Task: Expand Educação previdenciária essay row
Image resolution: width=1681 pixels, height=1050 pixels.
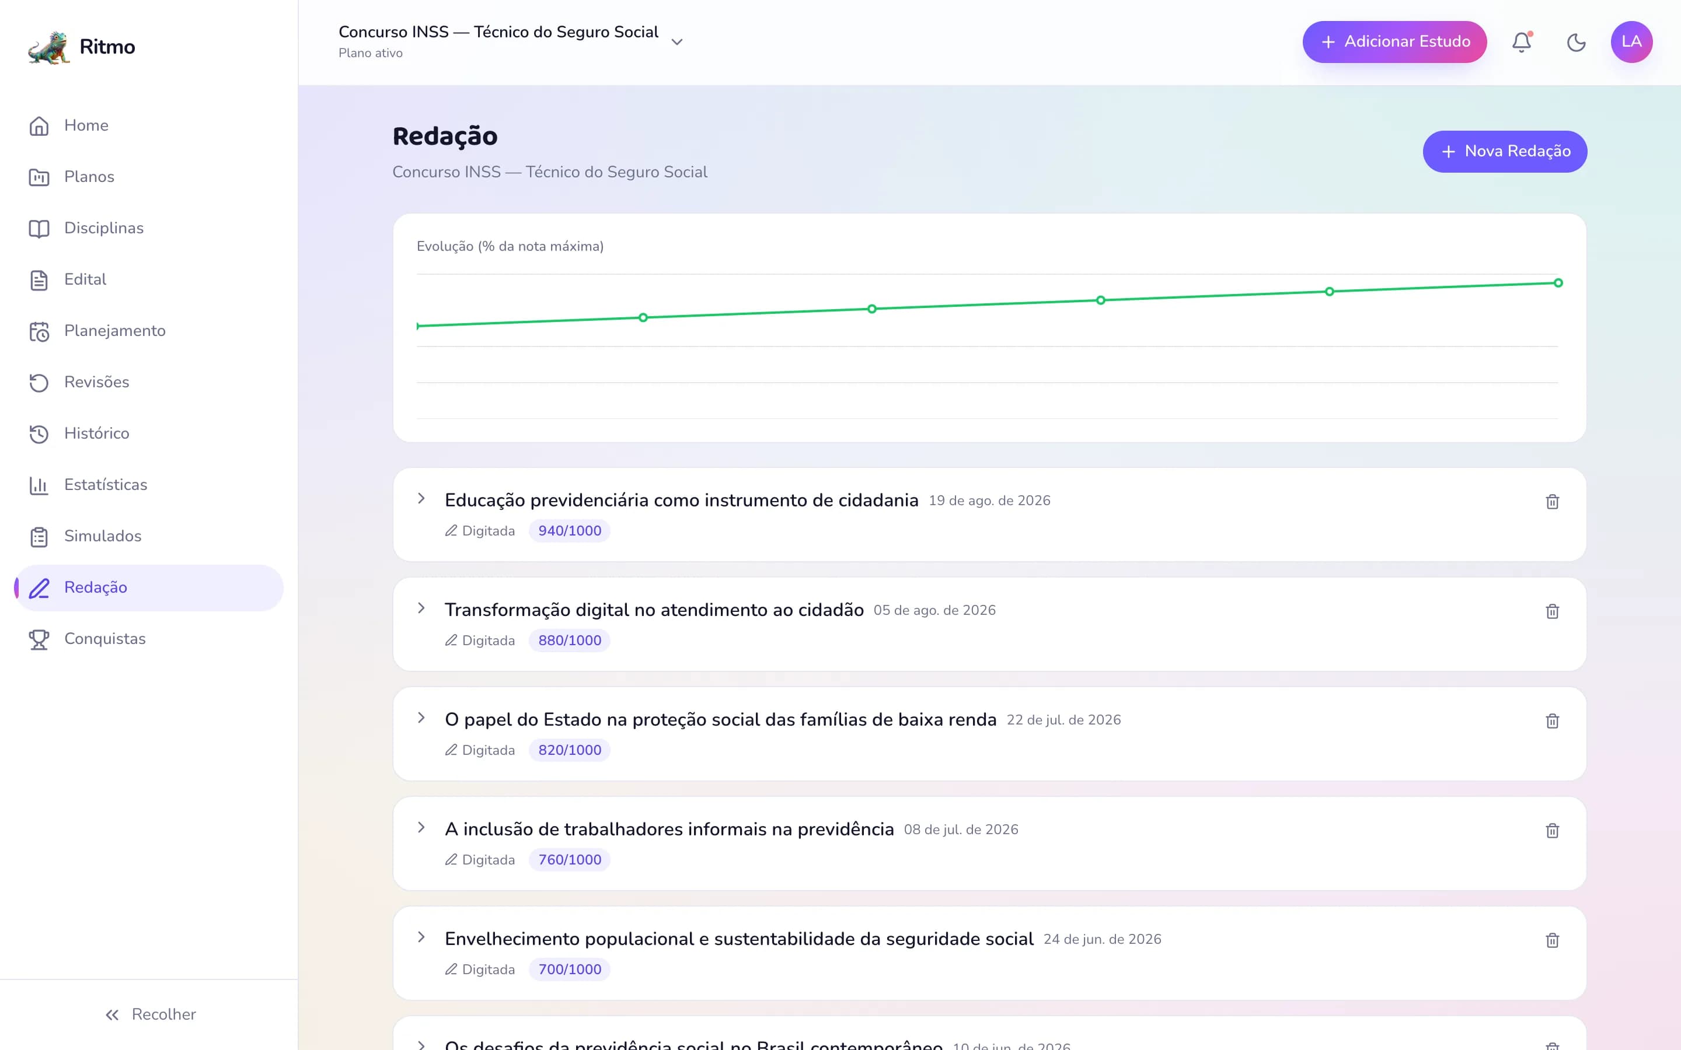Action: (421, 499)
